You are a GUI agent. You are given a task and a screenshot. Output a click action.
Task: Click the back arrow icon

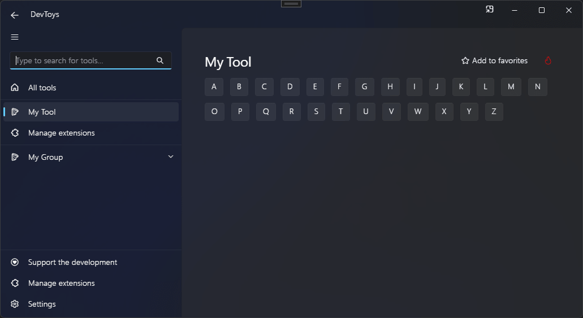click(x=15, y=15)
